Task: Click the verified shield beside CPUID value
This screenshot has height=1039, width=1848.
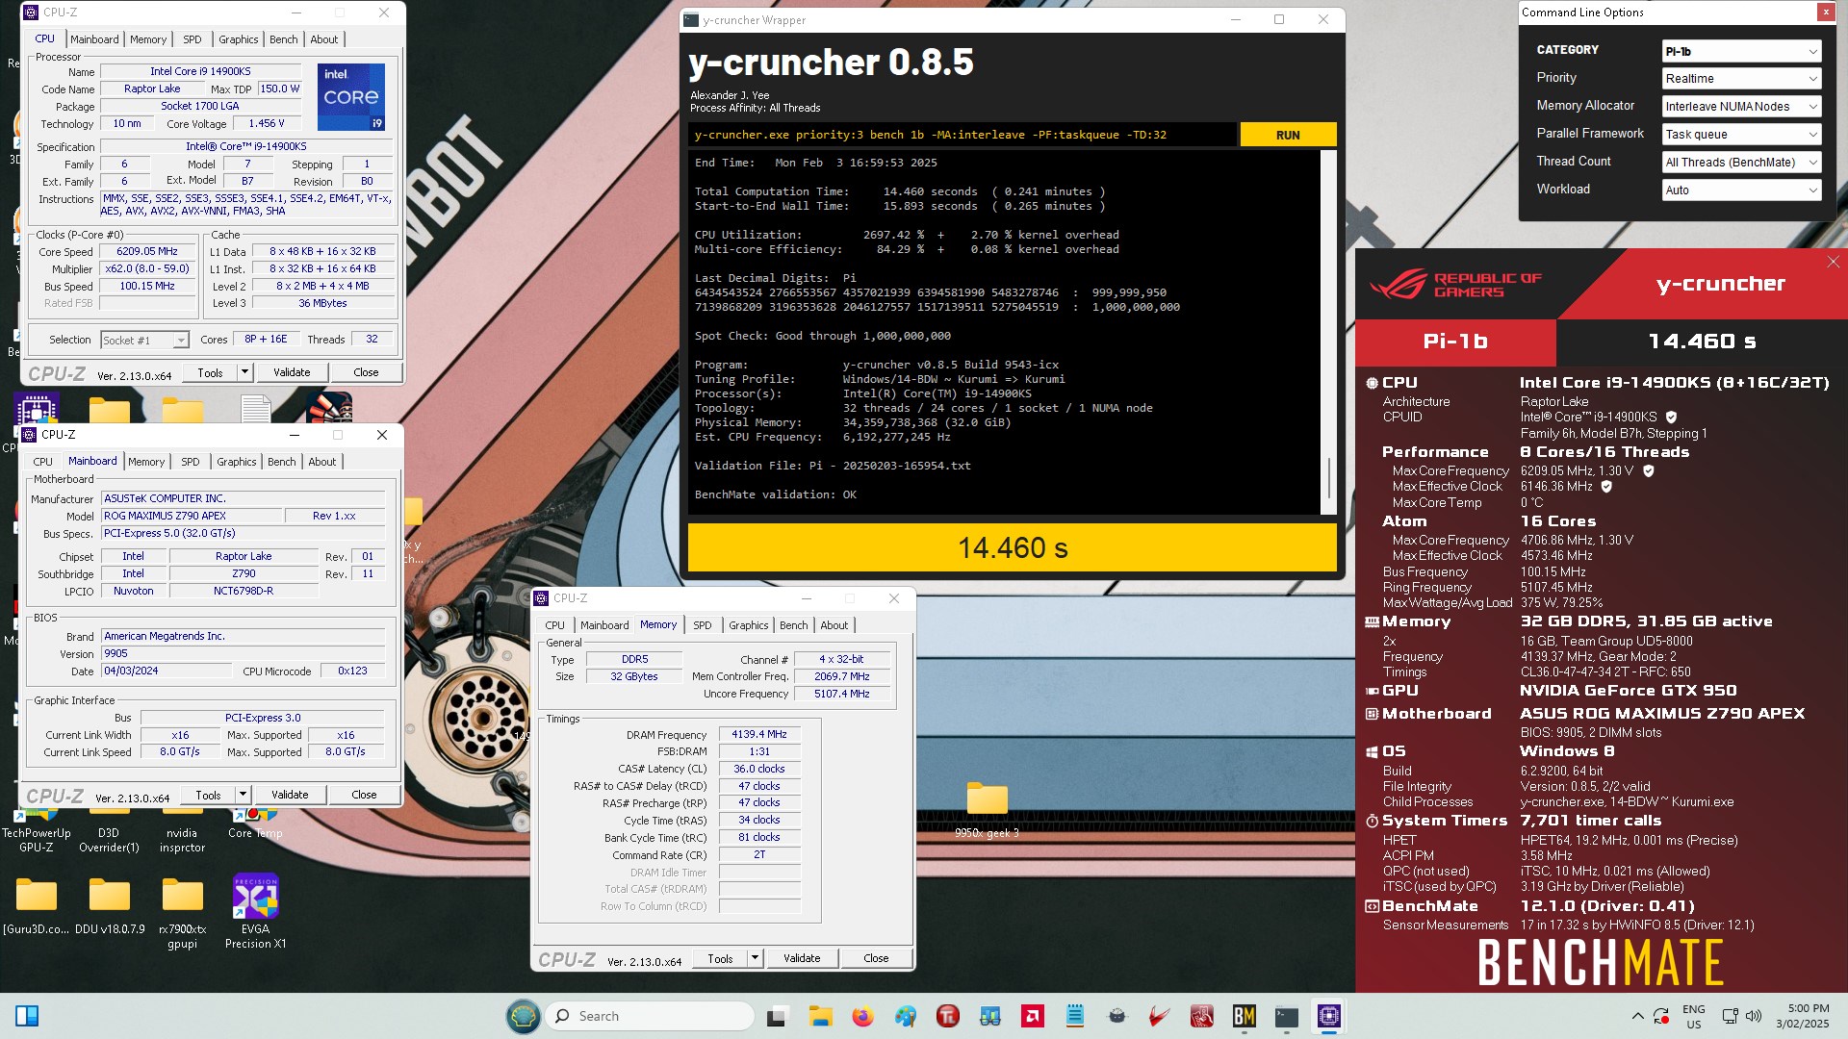Action: [1671, 417]
